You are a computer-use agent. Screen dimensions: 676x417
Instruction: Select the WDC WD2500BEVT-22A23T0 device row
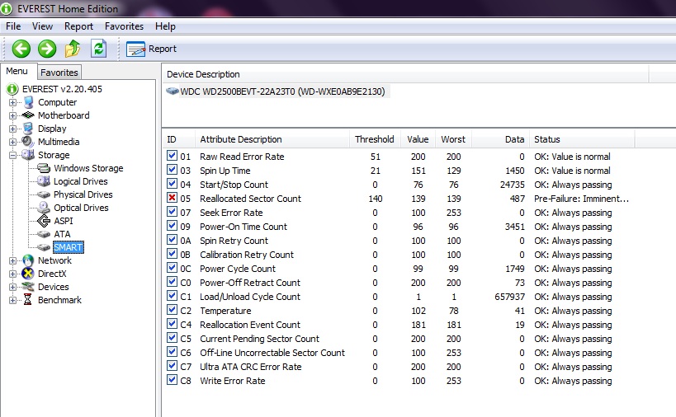[282, 91]
